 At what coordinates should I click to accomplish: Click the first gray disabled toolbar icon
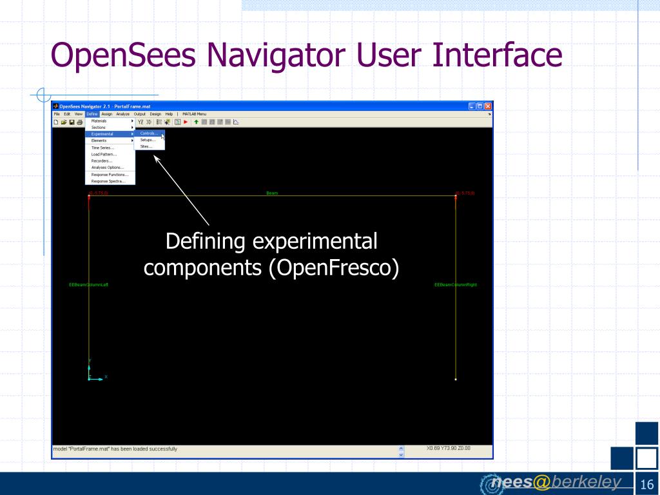(204, 122)
